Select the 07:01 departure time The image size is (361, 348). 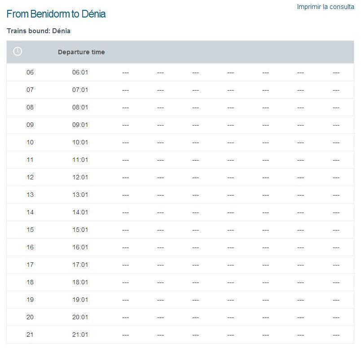pos(80,90)
